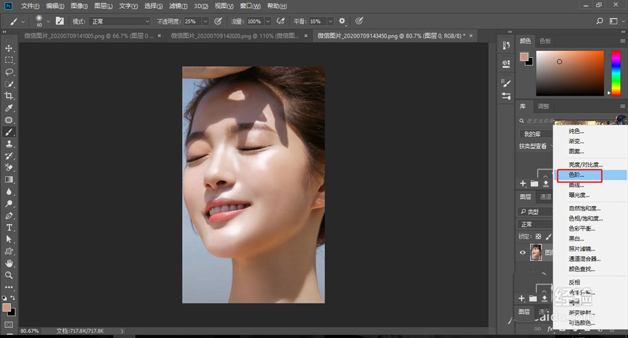Select the Move tool in the toolbar
Screen dimensions: 628x338
tap(9, 48)
